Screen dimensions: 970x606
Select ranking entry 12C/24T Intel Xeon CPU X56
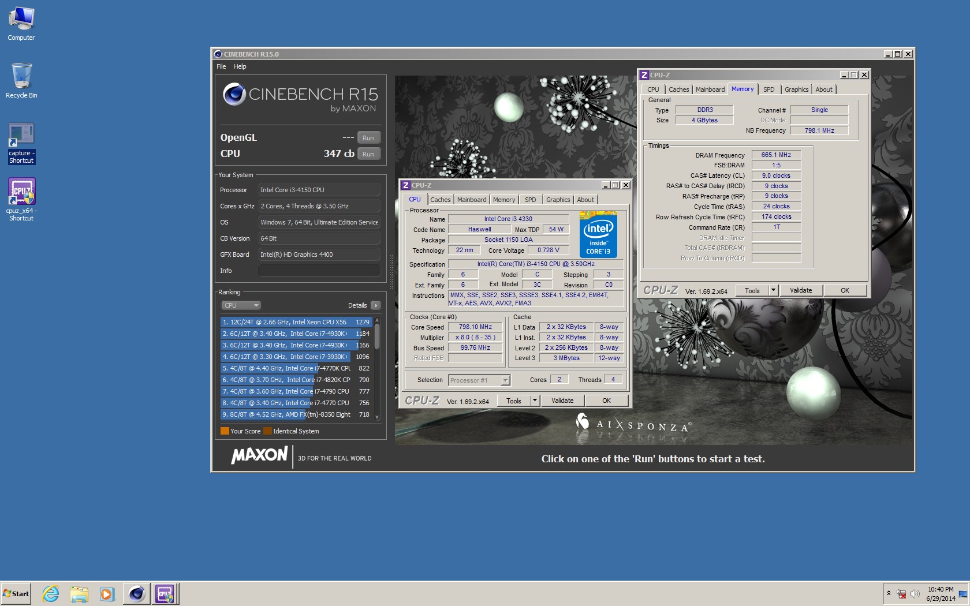296,322
